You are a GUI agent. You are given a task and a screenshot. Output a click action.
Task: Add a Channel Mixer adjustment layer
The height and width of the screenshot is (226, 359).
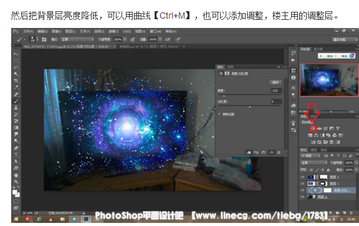click(335, 135)
